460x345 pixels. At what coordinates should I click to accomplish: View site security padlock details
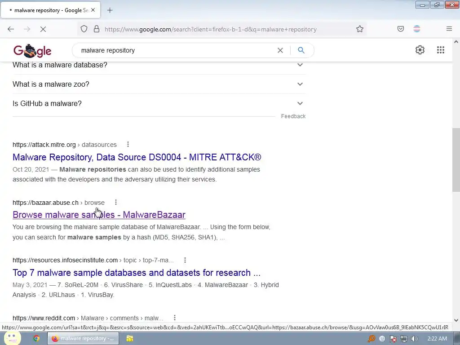point(97,29)
